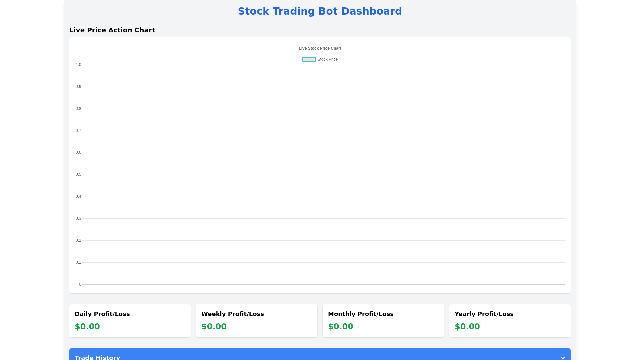Click the Weekly $0.00 value
The image size is (640, 360).
(214, 327)
